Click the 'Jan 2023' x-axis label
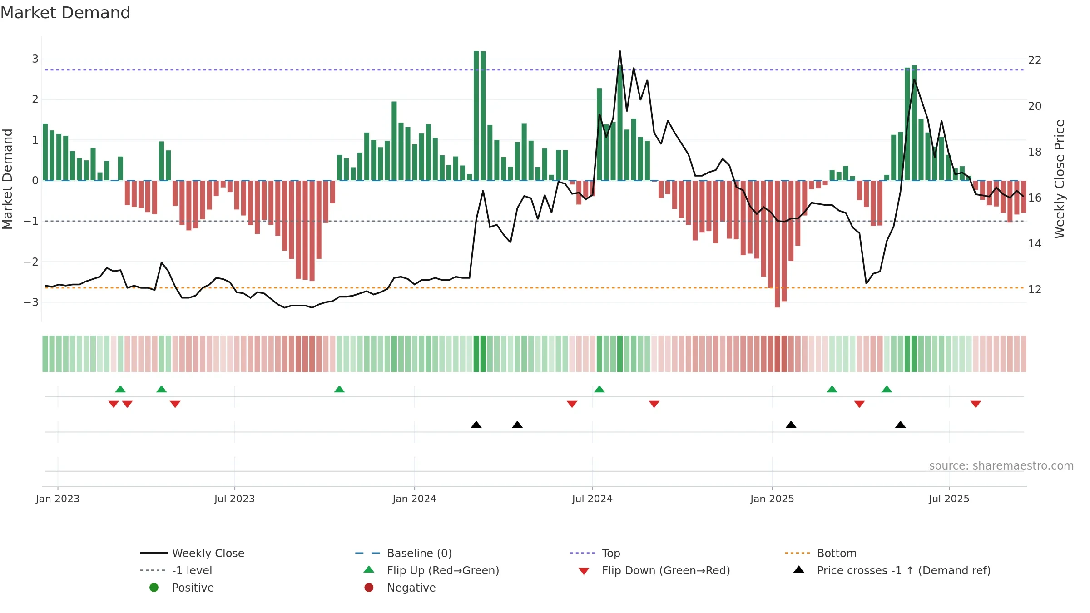 point(58,499)
